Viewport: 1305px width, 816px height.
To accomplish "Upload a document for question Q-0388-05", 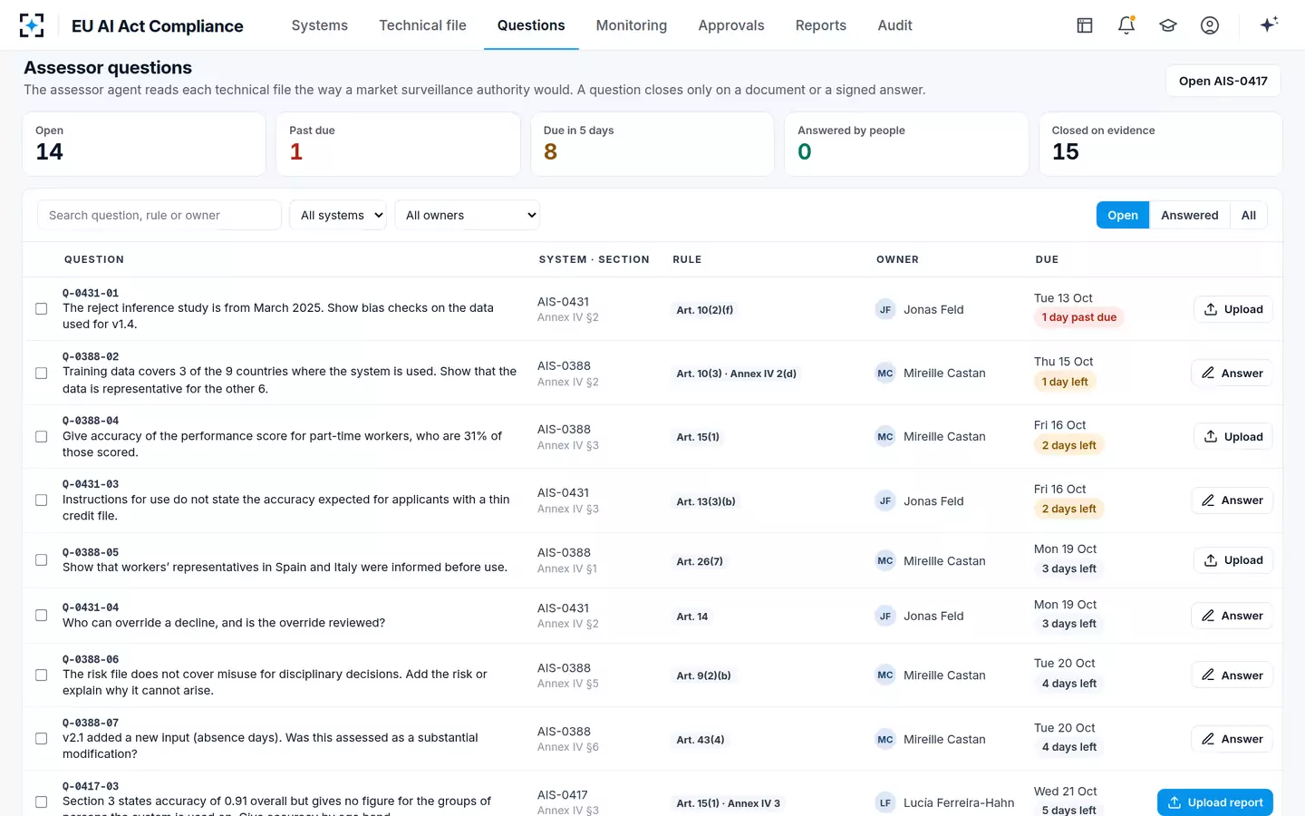I will (1233, 560).
